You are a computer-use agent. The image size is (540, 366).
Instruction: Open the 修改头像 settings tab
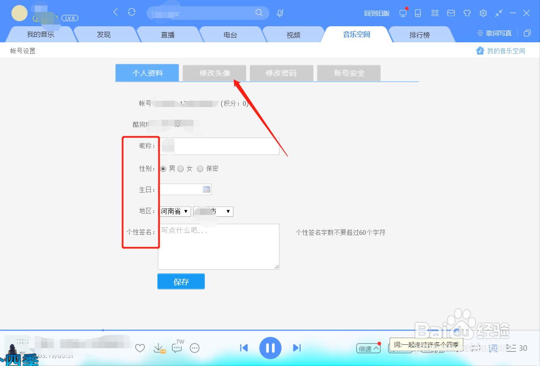[215, 73]
